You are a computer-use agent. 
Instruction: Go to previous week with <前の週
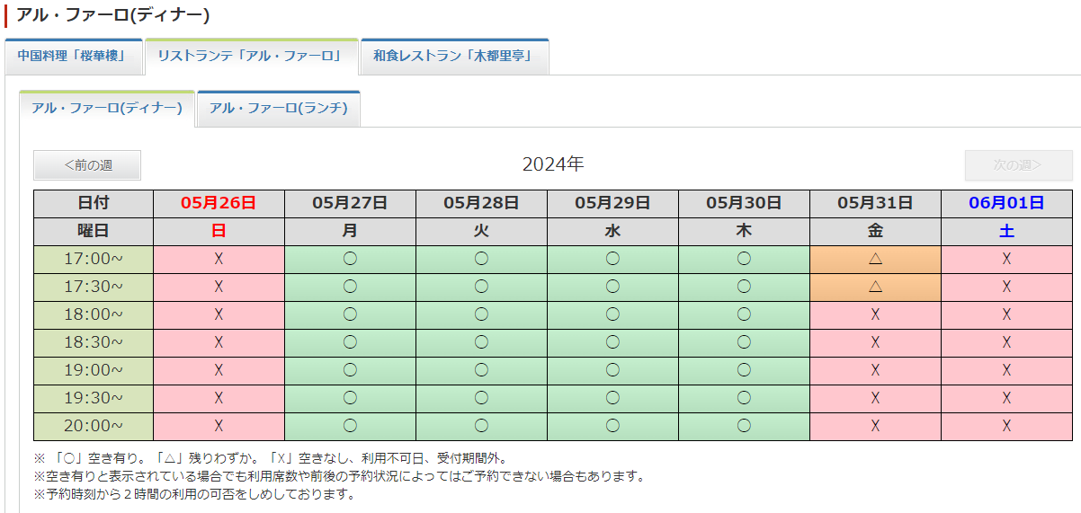click(x=87, y=165)
